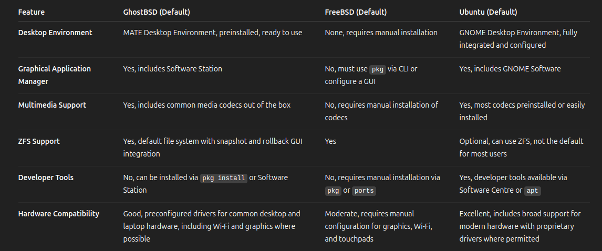Image resolution: width=602 pixels, height=251 pixels.
Task: Select the GhostBSD (Default) column header
Action: click(157, 12)
